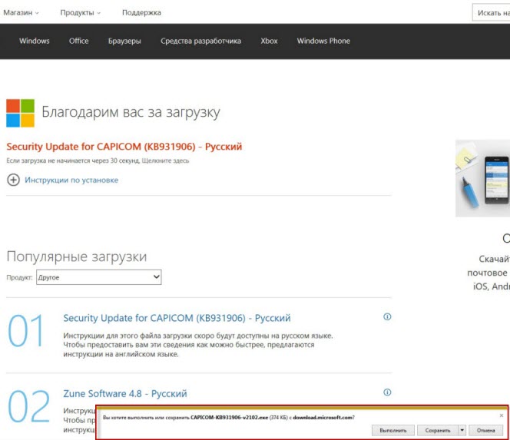Select Office in dark navigation bar
The width and height of the screenshot is (510, 440).
pos(78,41)
